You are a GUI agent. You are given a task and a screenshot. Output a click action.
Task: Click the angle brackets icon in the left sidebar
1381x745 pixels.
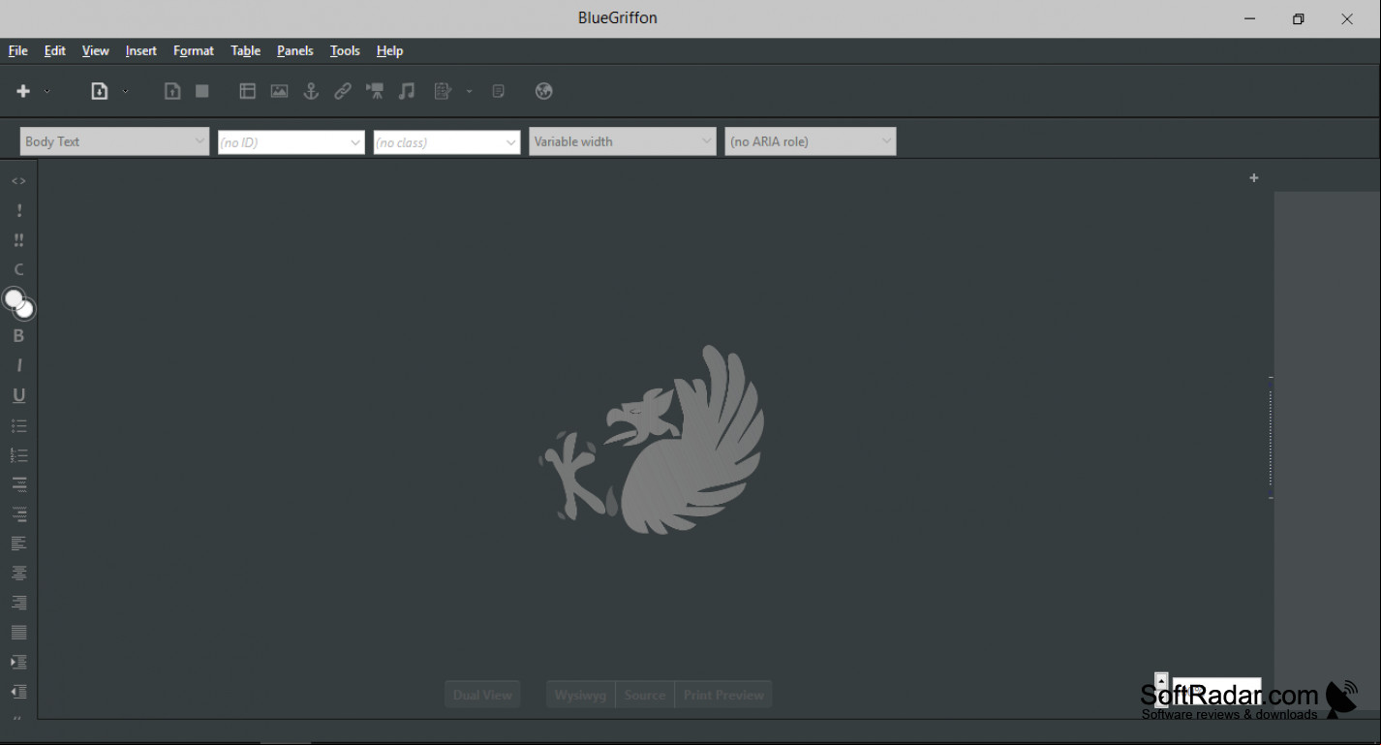tap(18, 181)
